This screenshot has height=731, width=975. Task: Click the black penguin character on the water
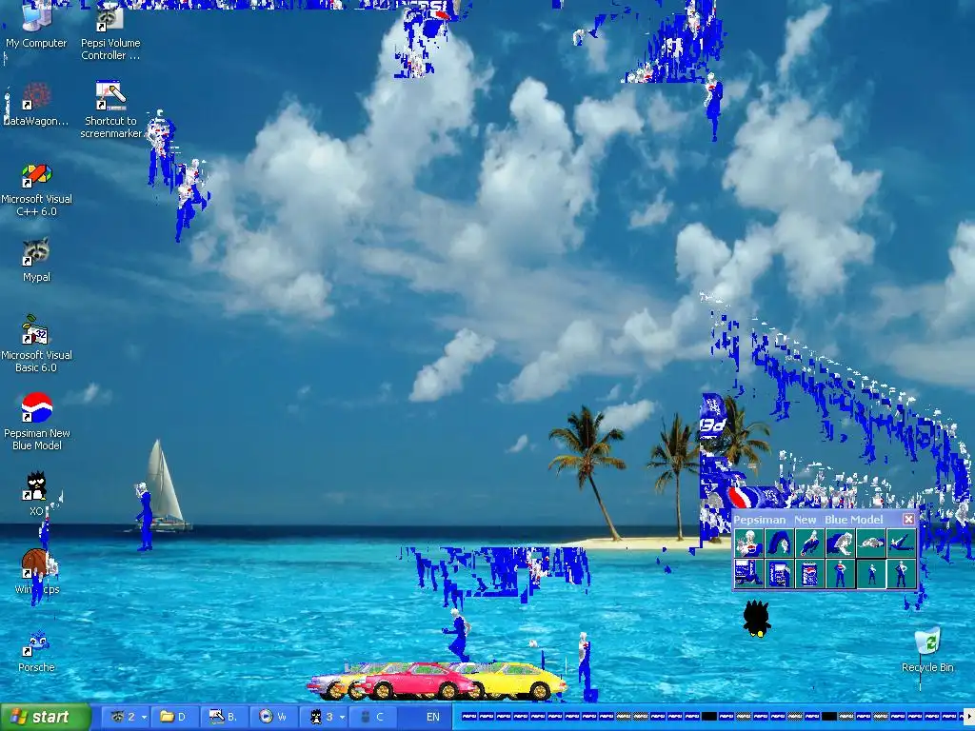click(x=757, y=619)
